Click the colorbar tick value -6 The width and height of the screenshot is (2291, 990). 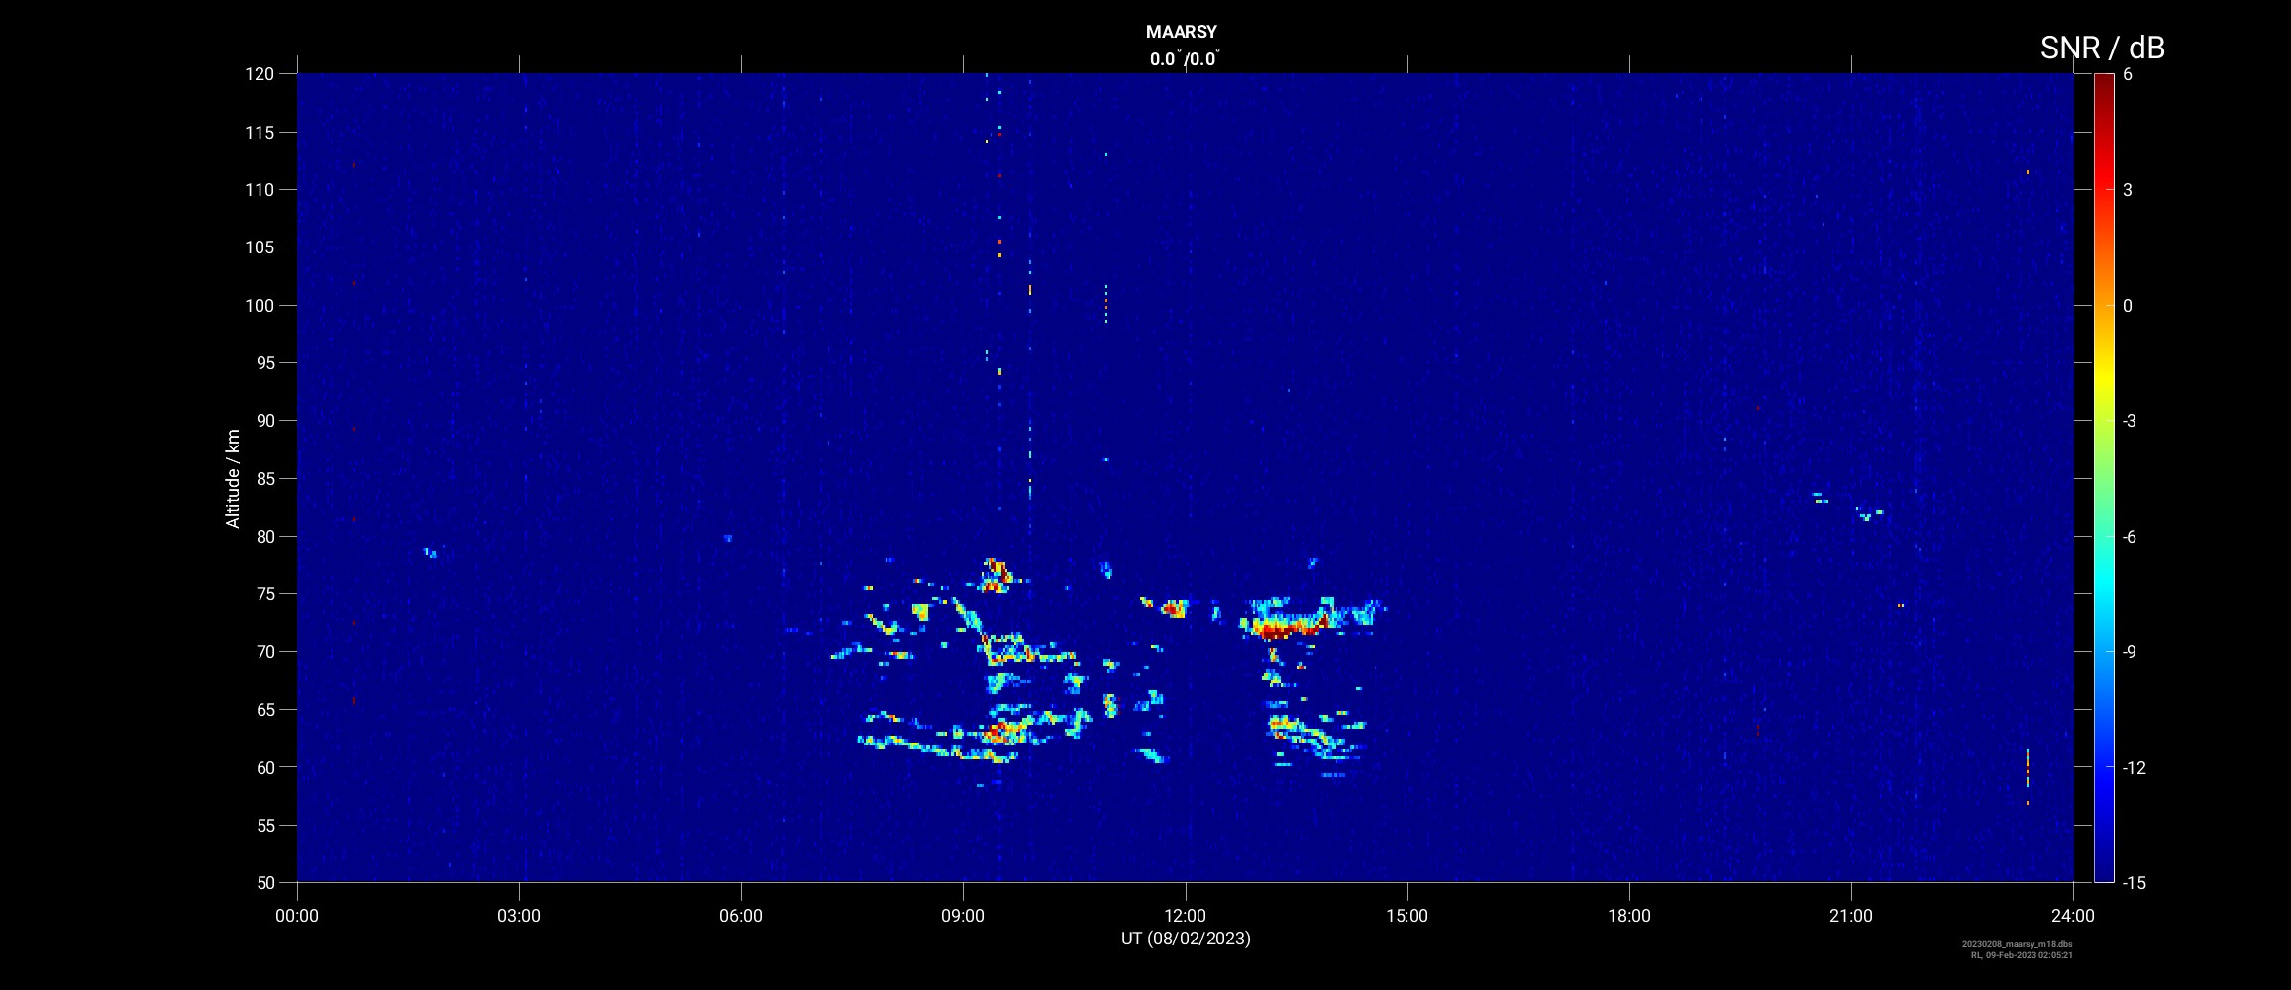[2130, 536]
